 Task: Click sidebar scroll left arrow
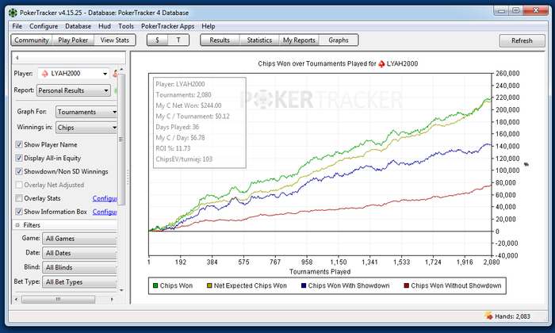click(x=17, y=300)
